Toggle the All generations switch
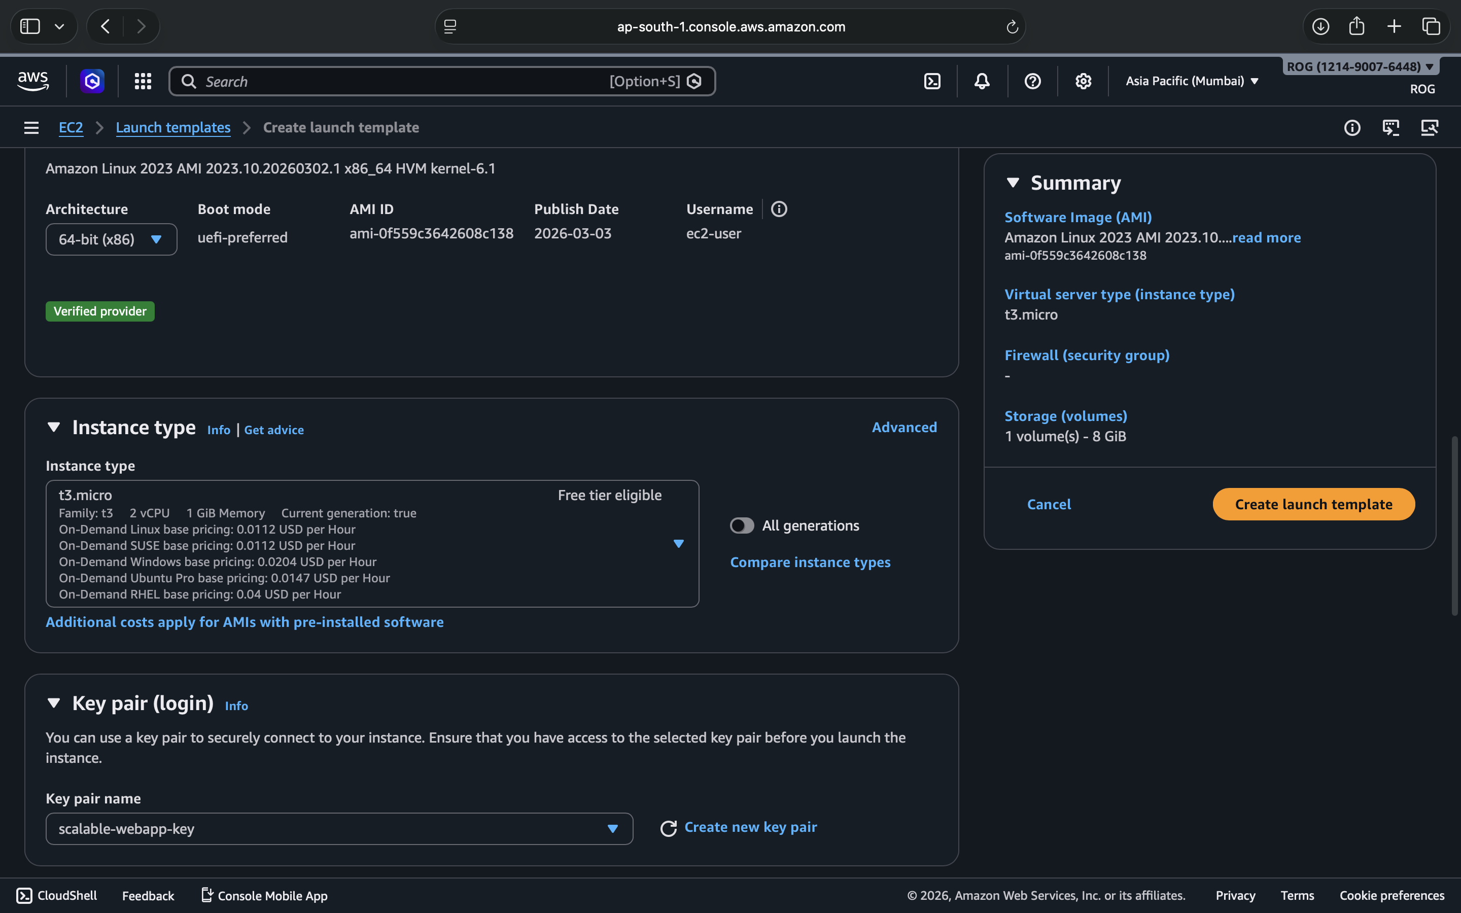This screenshot has width=1461, height=913. click(741, 525)
